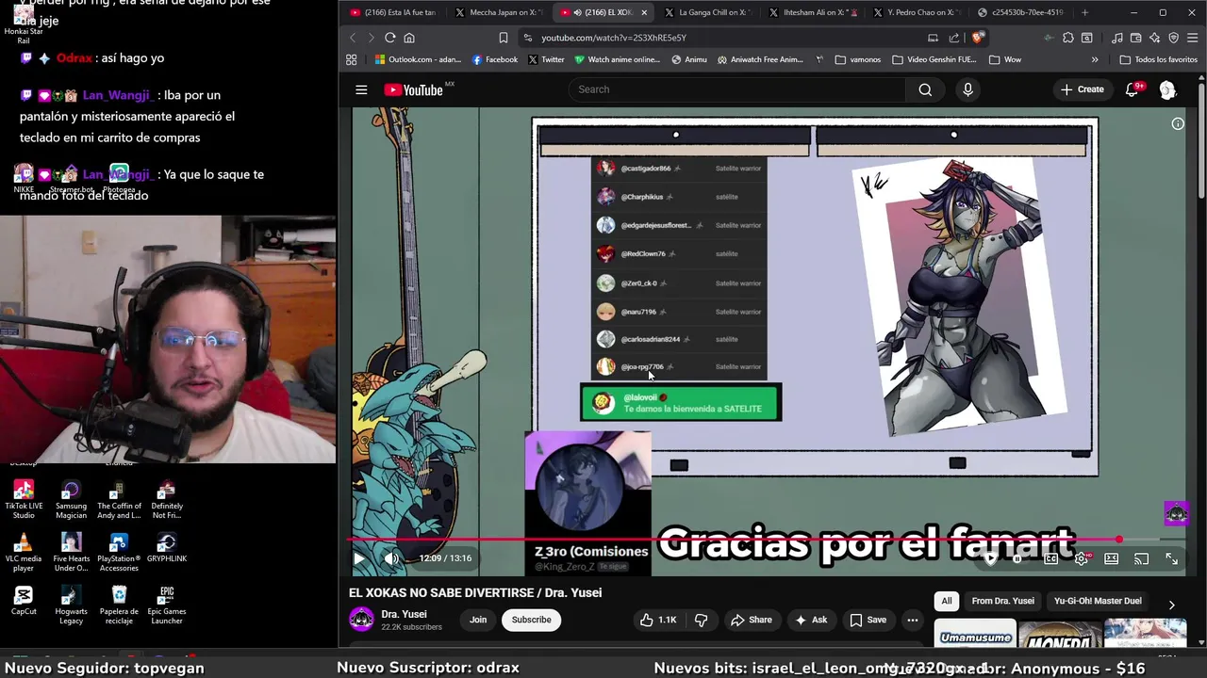Open the Create dropdown button
The height and width of the screenshot is (678, 1207).
point(1082,89)
